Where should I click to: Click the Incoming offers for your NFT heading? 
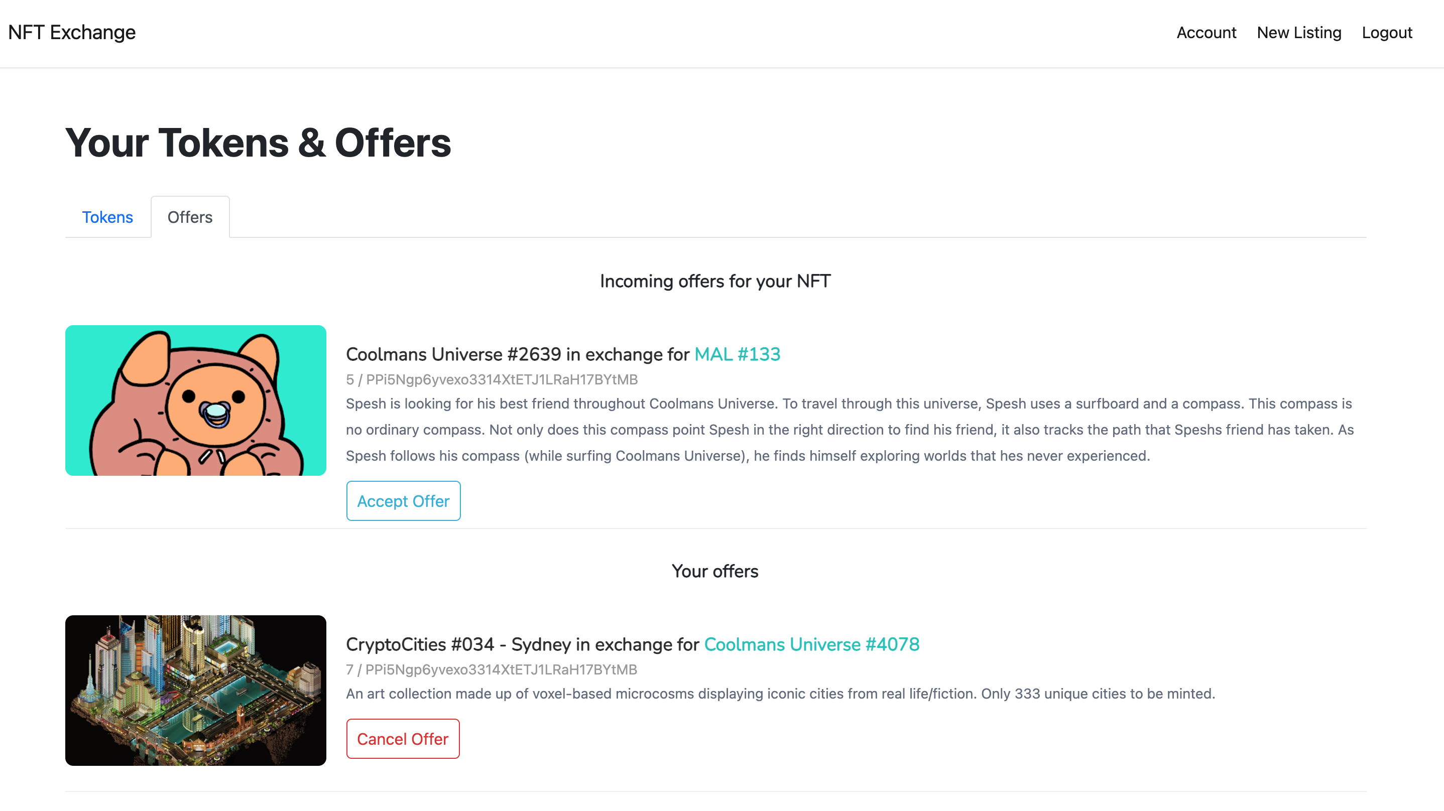coord(714,281)
